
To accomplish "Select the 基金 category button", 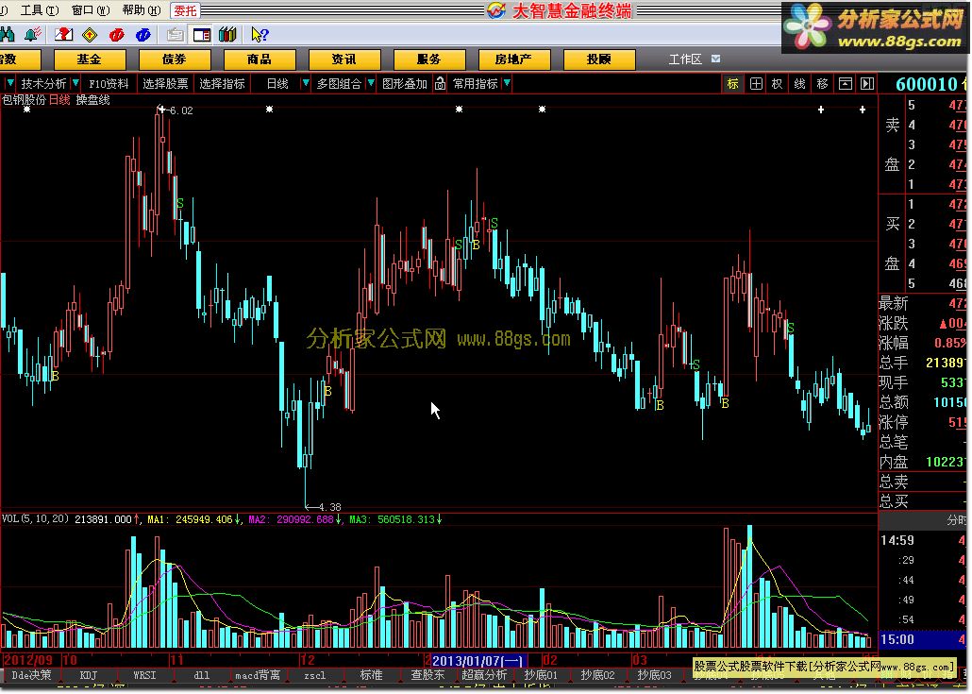I will pyautogui.click(x=90, y=59).
